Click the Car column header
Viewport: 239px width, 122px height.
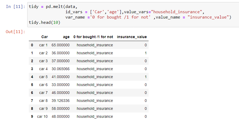(x=44, y=37)
